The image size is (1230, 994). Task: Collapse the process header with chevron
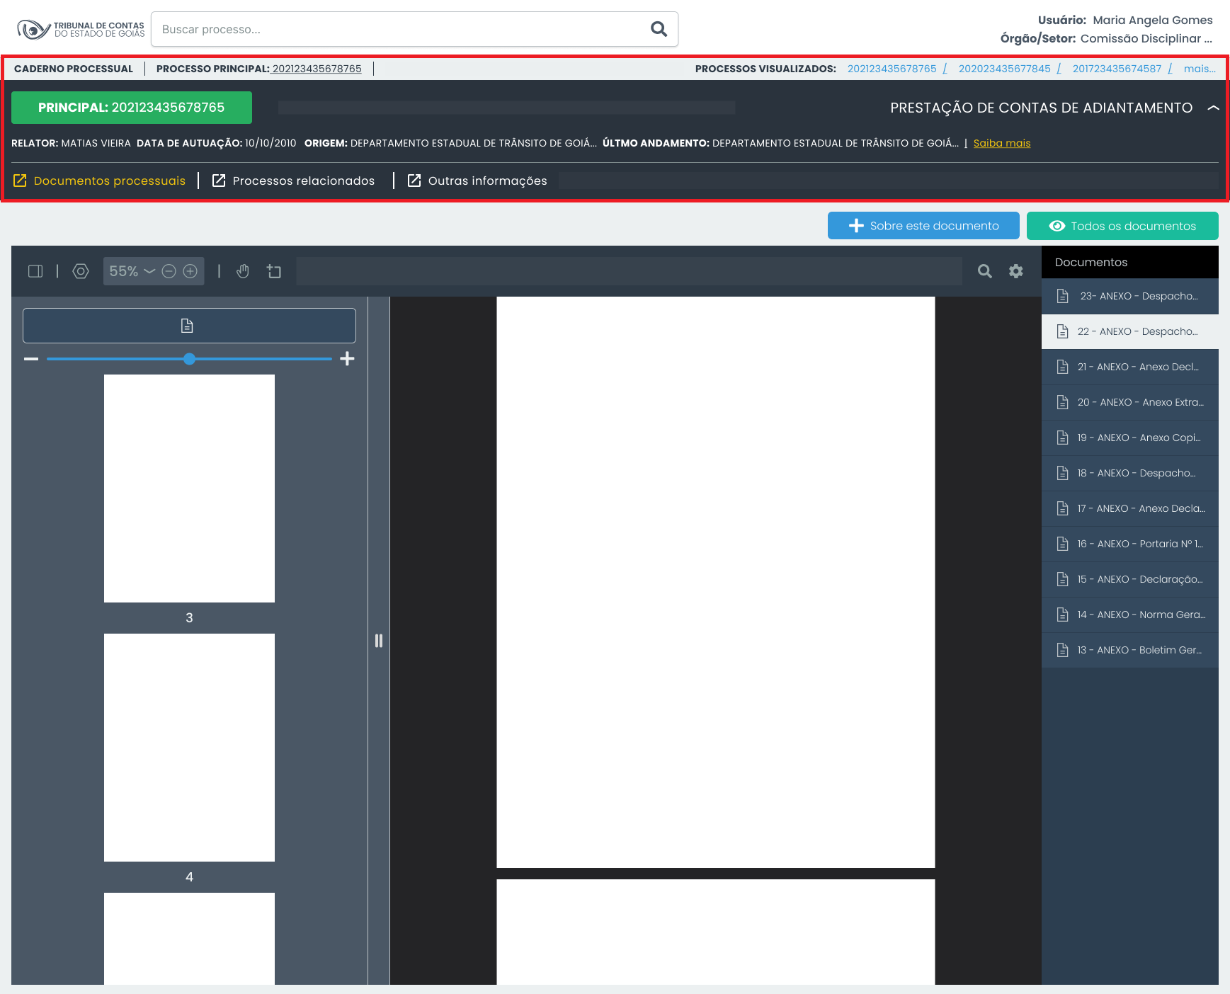(1213, 108)
